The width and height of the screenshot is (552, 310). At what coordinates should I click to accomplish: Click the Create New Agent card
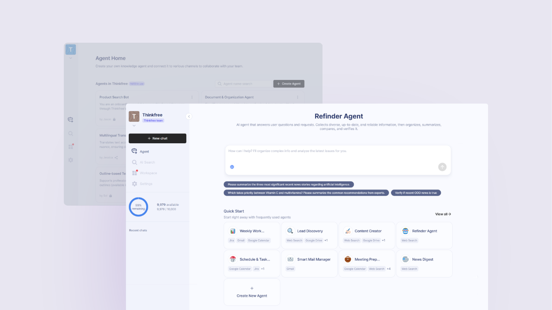(252, 292)
